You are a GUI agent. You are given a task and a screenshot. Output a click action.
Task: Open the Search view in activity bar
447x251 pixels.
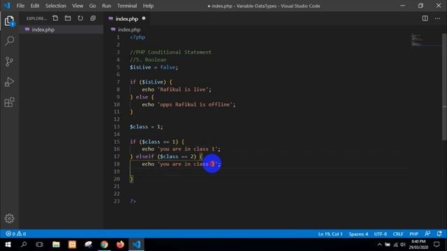click(x=9, y=40)
